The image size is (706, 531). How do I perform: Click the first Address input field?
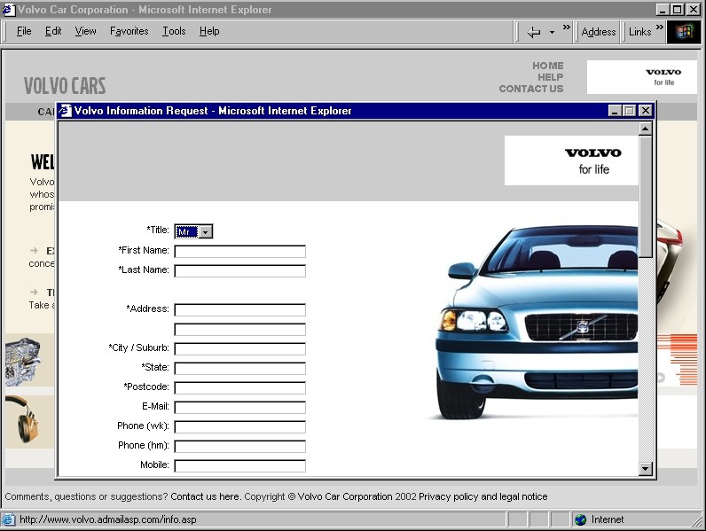click(240, 310)
